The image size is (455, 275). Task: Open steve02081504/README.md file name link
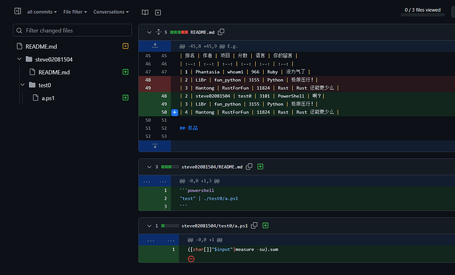tap(212, 167)
